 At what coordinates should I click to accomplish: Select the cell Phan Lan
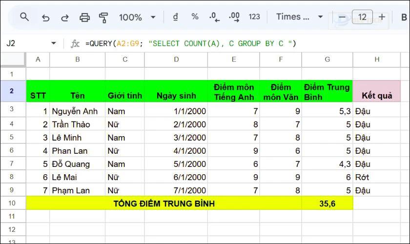pyautogui.click(x=78, y=151)
